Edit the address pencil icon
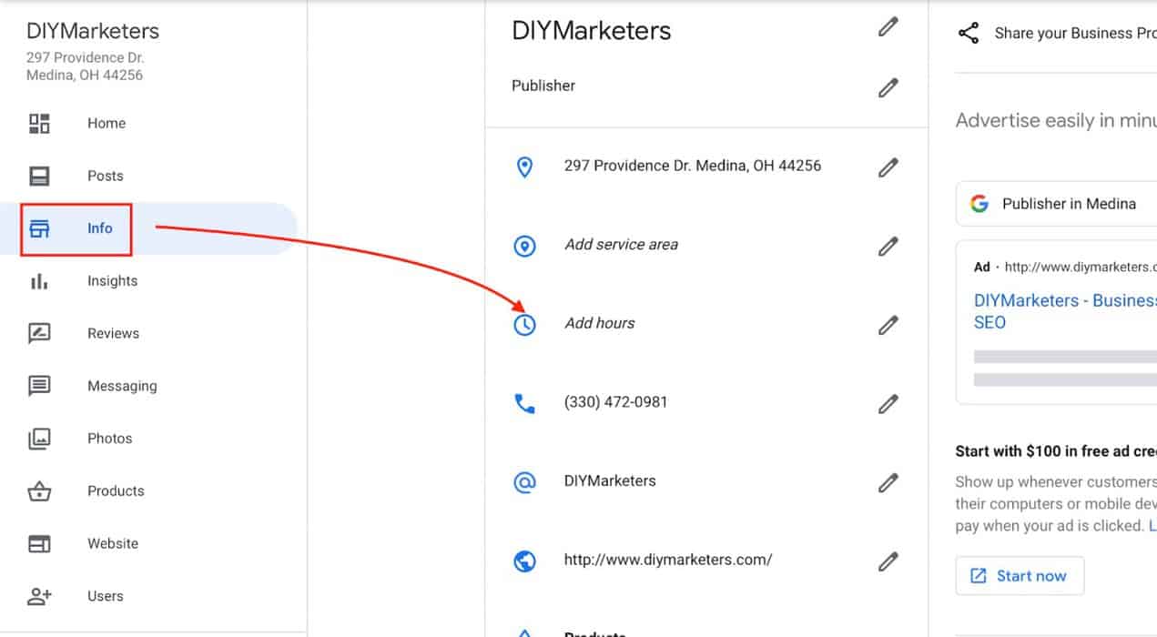Viewport: 1157px width, 637px height. click(x=888, y=167)
